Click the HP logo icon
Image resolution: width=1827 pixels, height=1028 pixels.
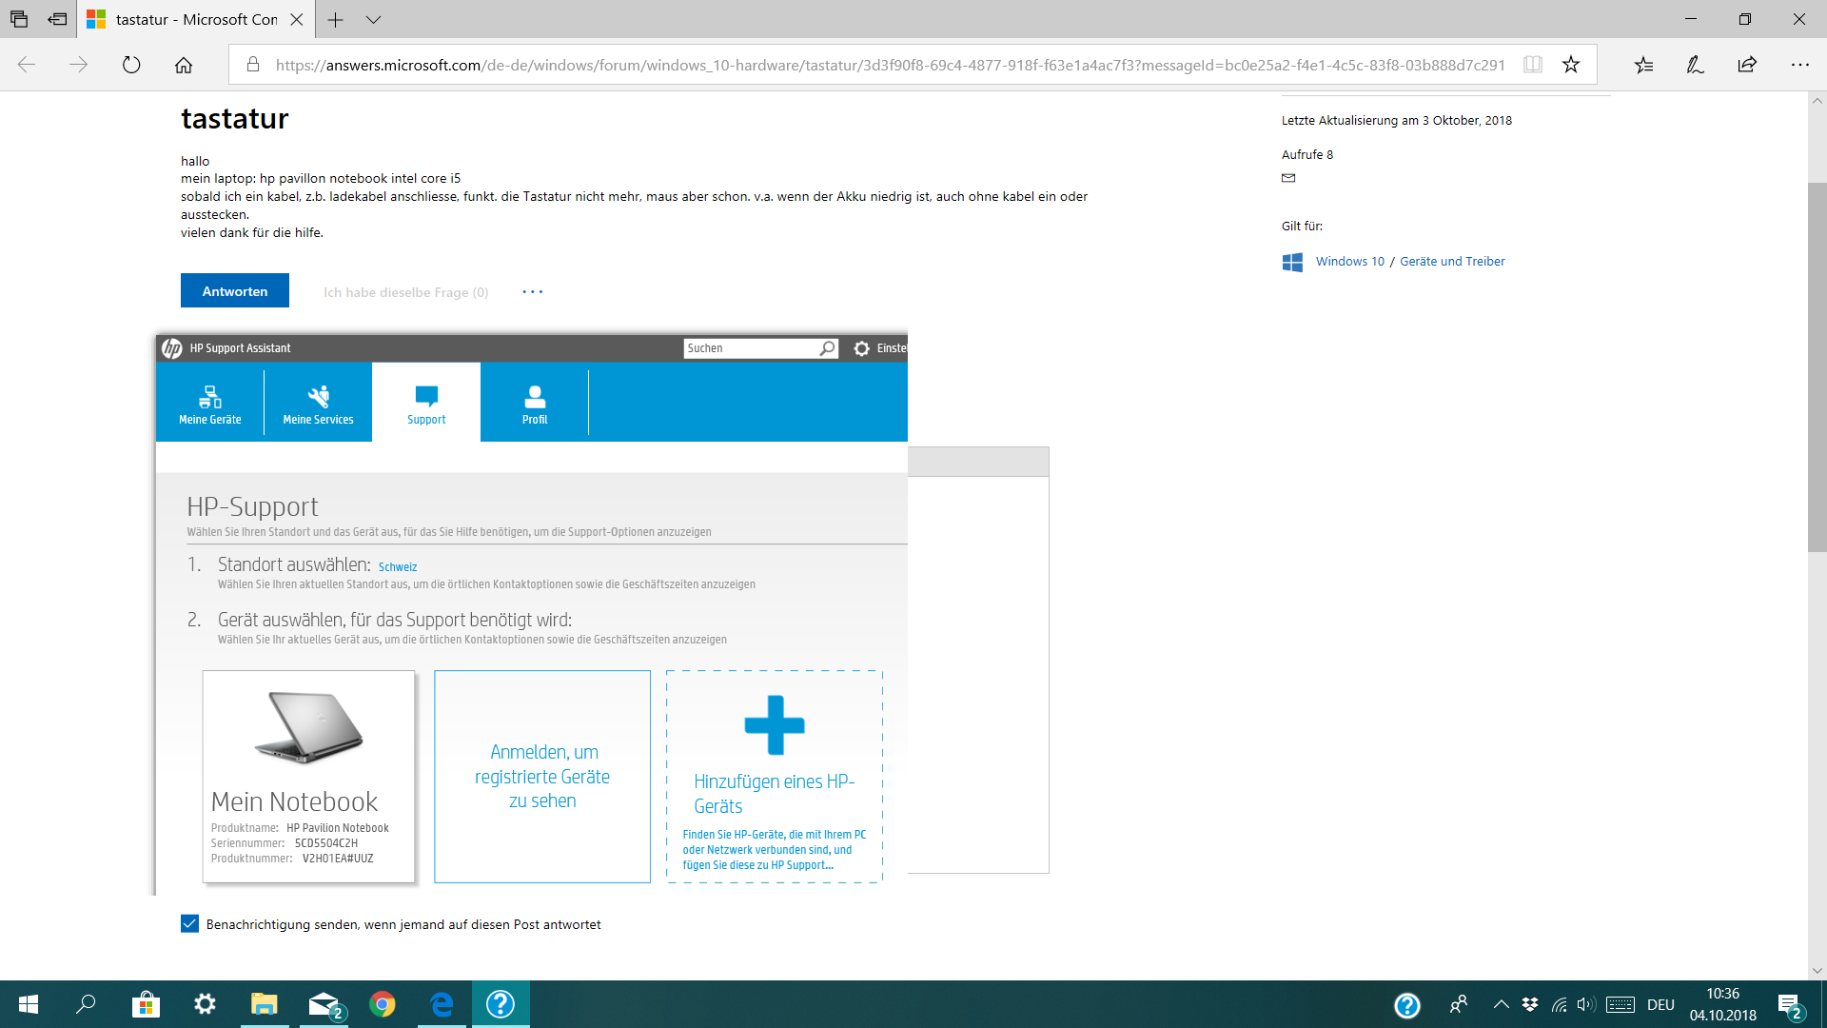(172, 348)
